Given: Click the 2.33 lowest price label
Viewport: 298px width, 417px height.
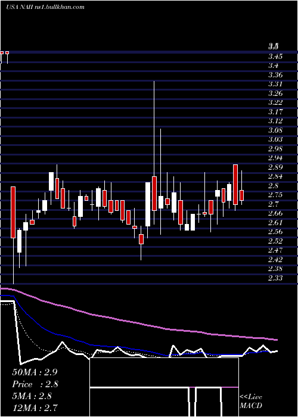Looking at the screenshot, I should pos(275,278).
